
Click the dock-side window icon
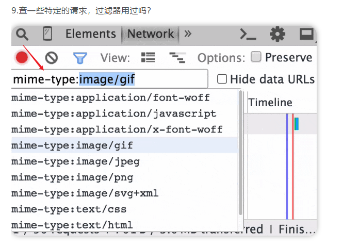coord(306,34)
